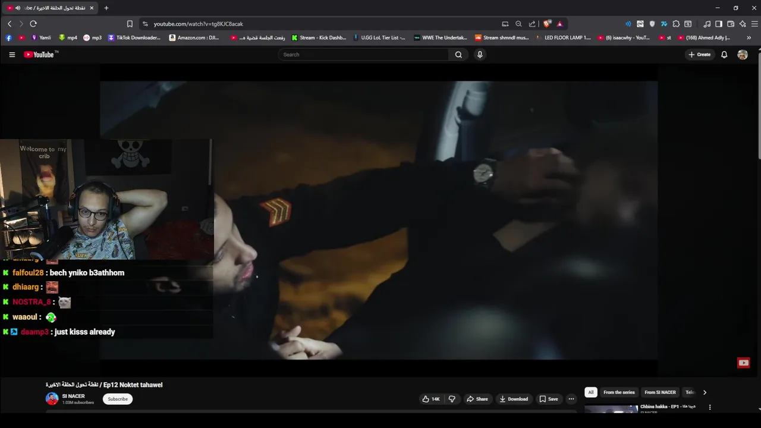Open zoom magnifier in address bar
Image resolution: width=761 pixels, height=428 pixels.
tap(518, 24)
